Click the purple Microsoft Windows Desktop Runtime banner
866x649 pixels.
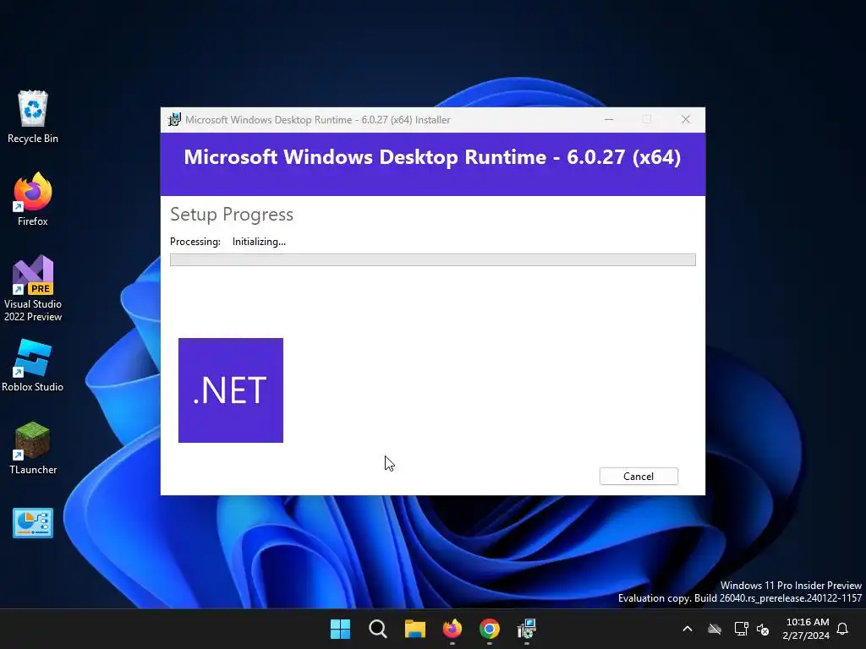tap(433, 164)
